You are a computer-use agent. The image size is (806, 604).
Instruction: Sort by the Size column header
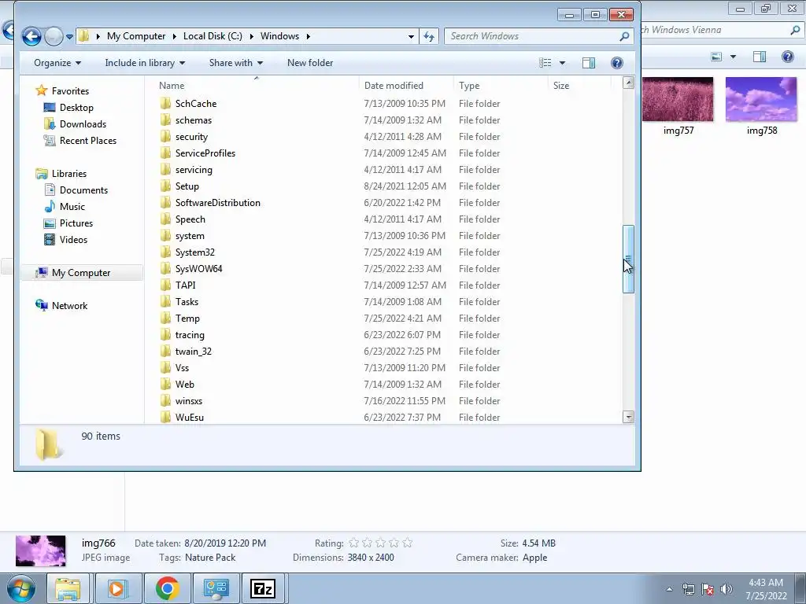(x=579, y=86)
